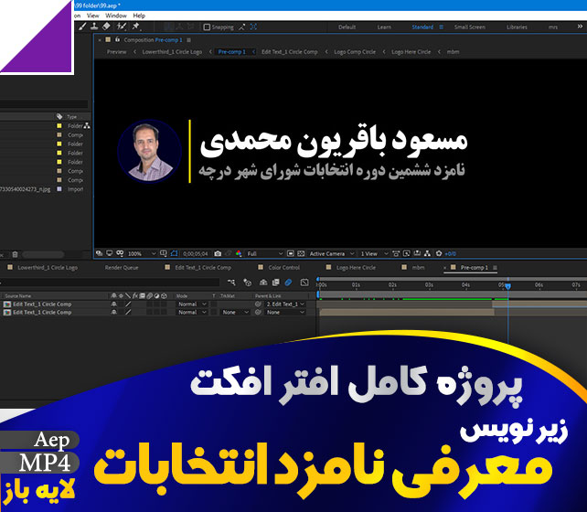This screenshot has height=512, width=587.
Task: Open the Full resolution dropdown
Action: click(264, 254)
